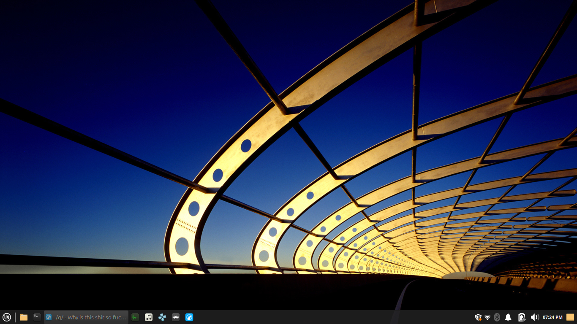The image size is (577, 324).
Task: Open the volume sound applet
Action: [x=534, y=317]
